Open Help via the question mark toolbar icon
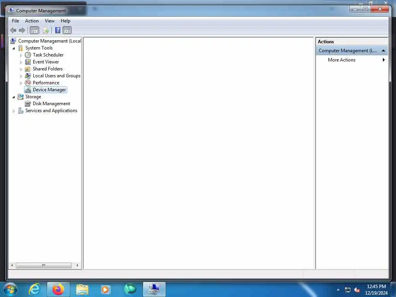 coord(58,30)
